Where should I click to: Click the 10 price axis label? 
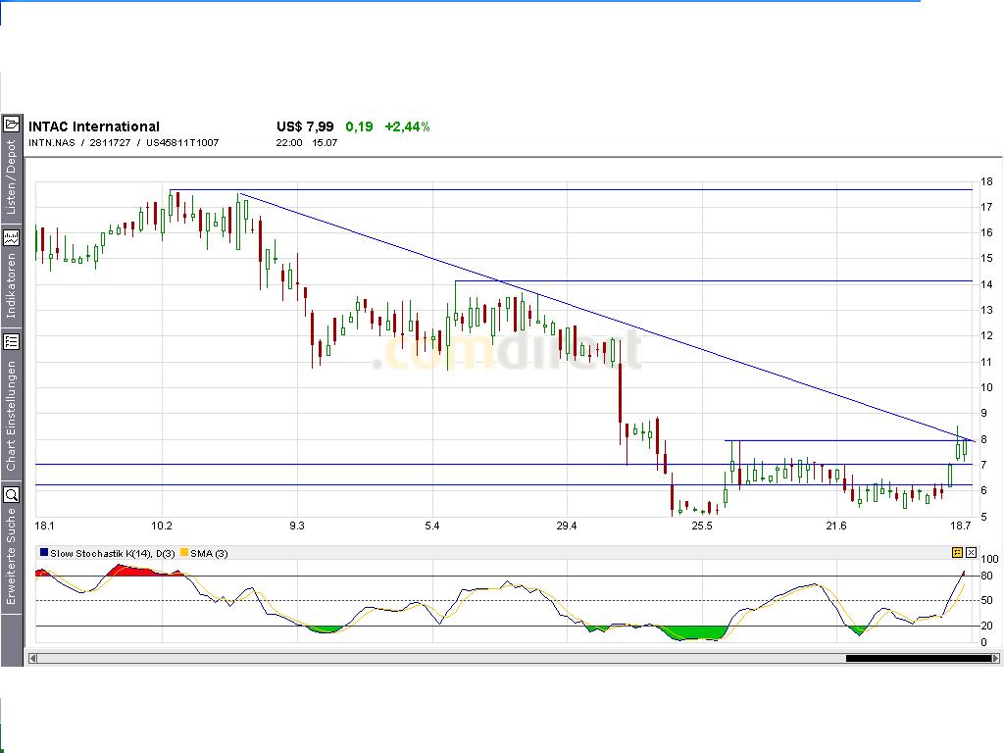[986, 388]
